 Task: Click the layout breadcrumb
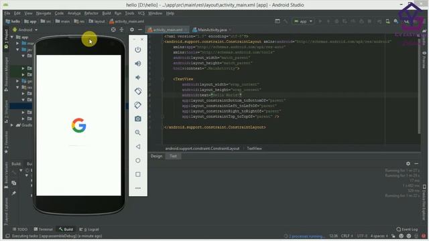point(97,21)
